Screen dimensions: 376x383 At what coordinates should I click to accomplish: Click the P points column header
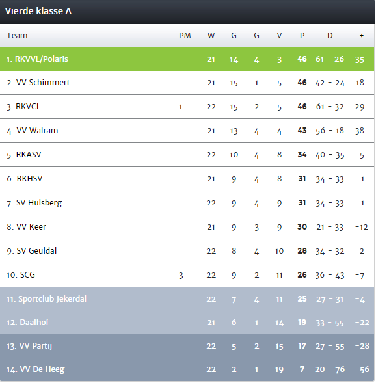point(302,36)
